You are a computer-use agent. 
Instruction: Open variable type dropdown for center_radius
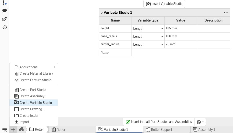pos(162,44)
